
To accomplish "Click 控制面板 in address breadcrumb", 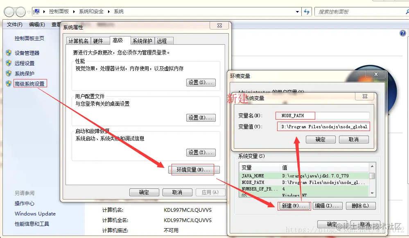I will click(x=59, y=11).
